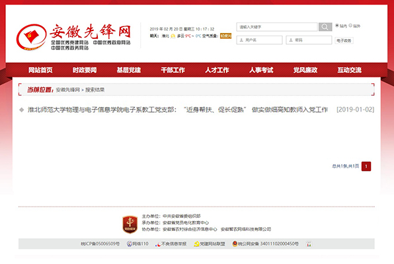Click the 密码 password field
Viewport: 394px width, 264px height.
point(309,40)
